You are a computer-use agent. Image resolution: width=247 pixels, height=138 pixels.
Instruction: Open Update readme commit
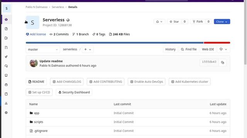tap(51, 61)
